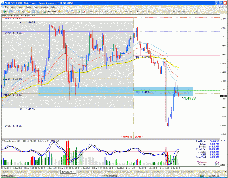
Task: Select the cursor arrow tool
Action: click(x=138, y=11)
